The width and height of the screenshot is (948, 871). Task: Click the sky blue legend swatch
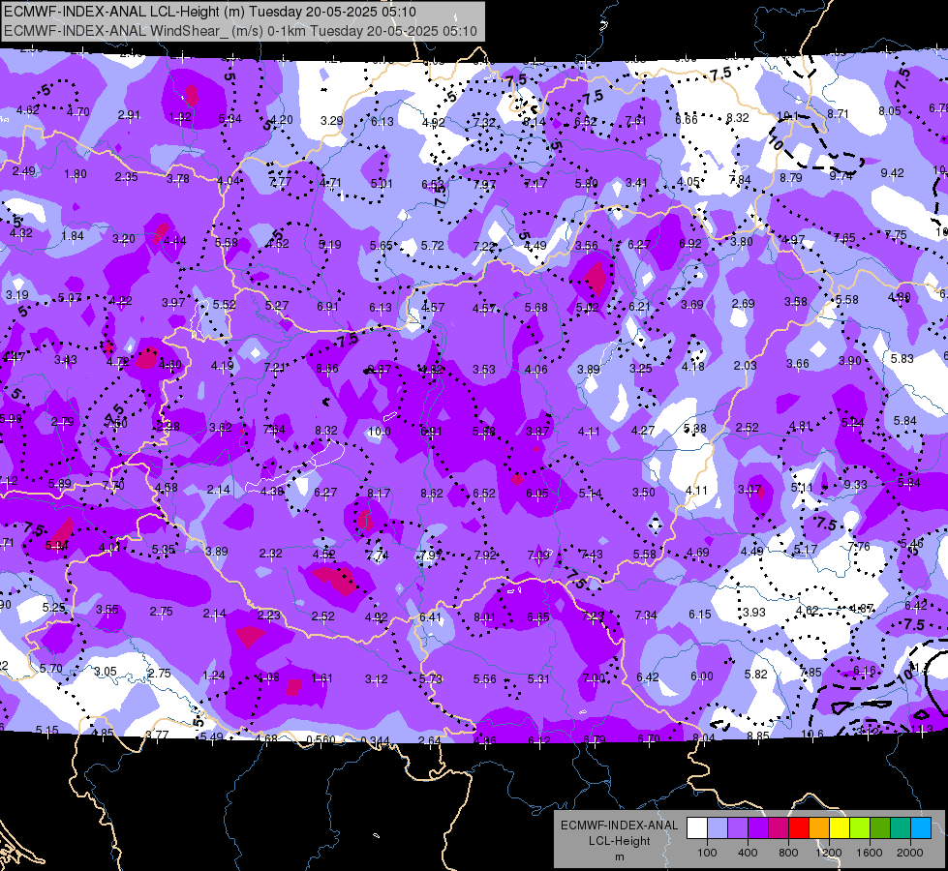point(921,828)
